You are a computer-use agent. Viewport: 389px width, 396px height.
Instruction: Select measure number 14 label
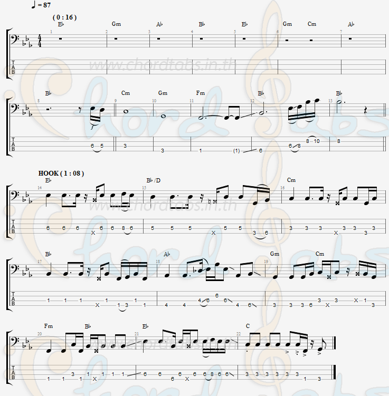[40, 188]
